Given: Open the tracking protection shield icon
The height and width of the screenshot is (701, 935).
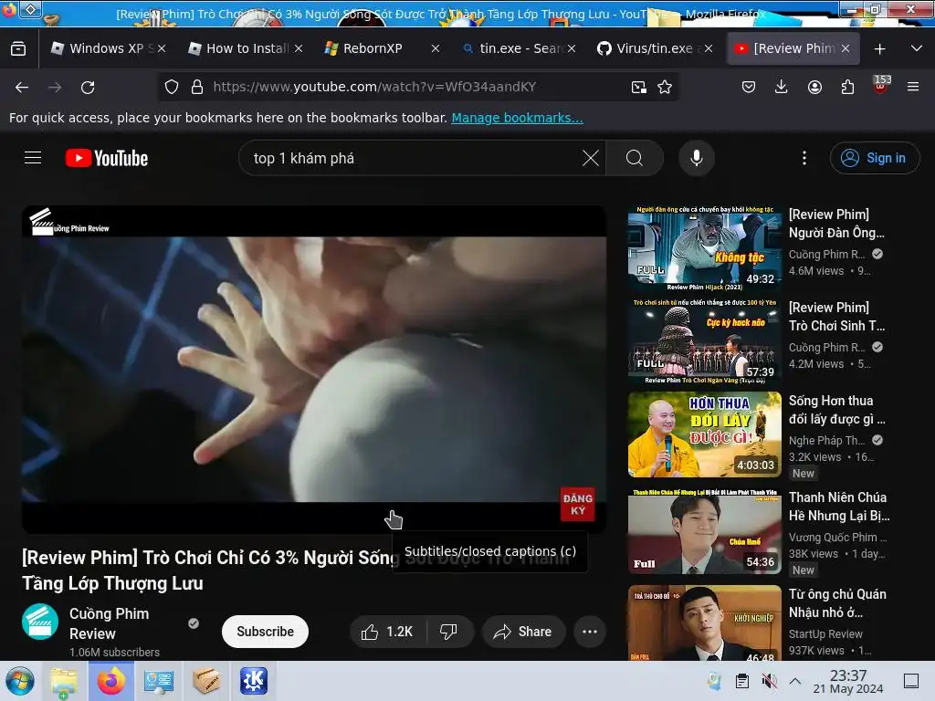Looking at the screenshot, I should coord(172,87).
